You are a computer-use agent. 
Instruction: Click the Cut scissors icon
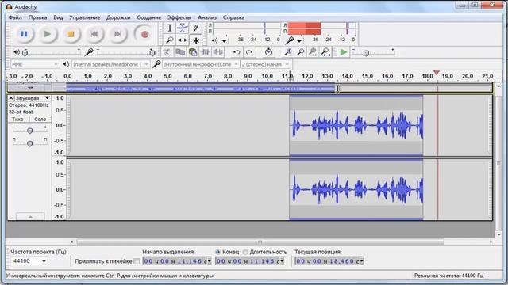coord(167,52)
